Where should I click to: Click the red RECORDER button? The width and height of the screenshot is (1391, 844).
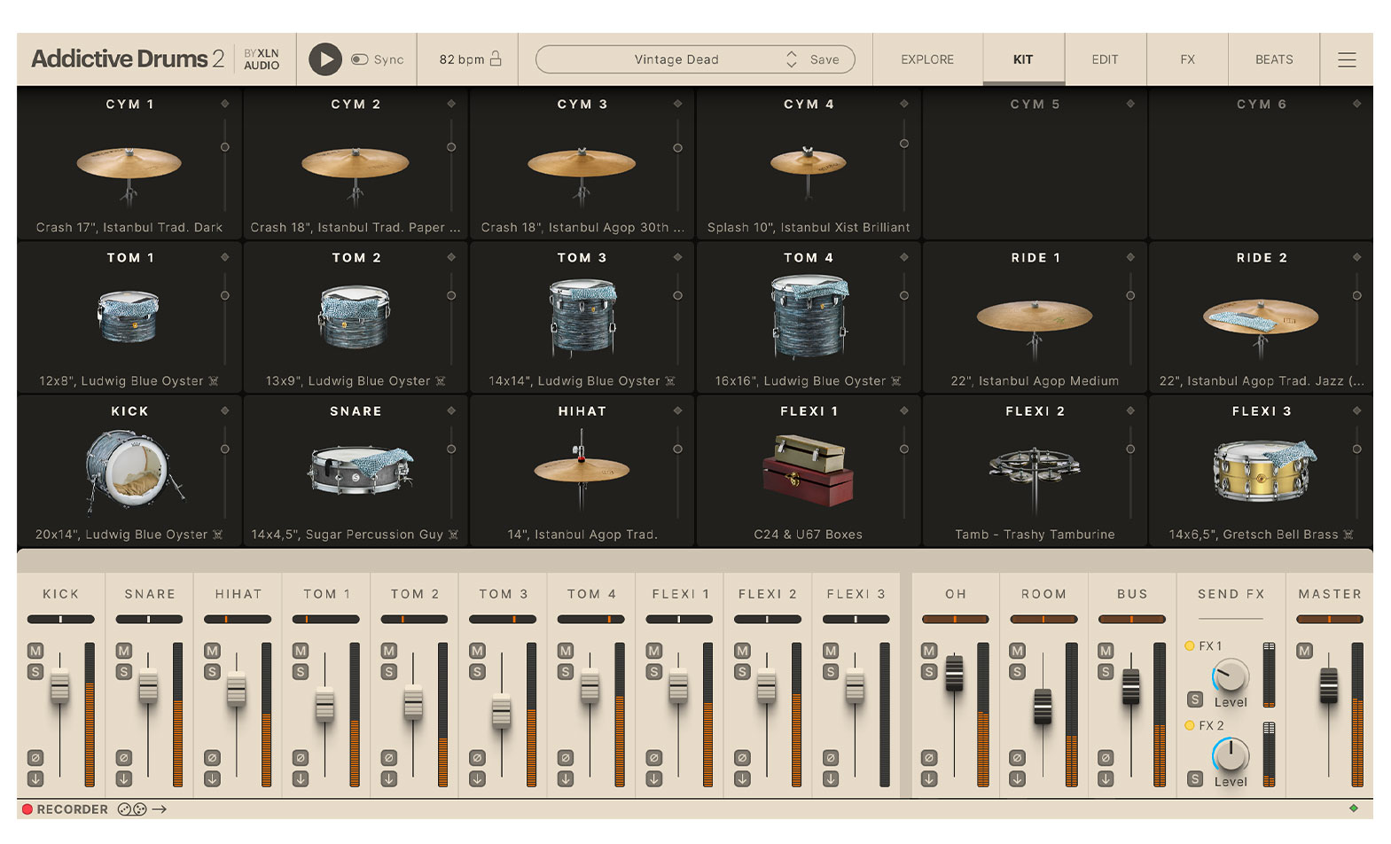coord(27,809)
